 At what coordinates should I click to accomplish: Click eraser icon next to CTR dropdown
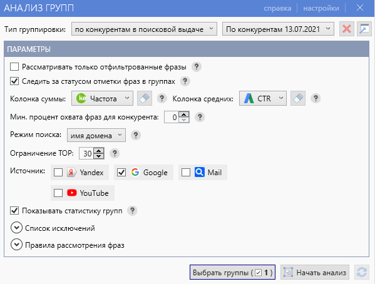[298, 98]
